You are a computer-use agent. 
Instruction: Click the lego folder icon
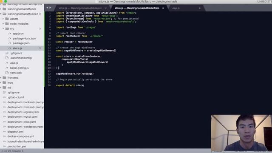[4, 82]
